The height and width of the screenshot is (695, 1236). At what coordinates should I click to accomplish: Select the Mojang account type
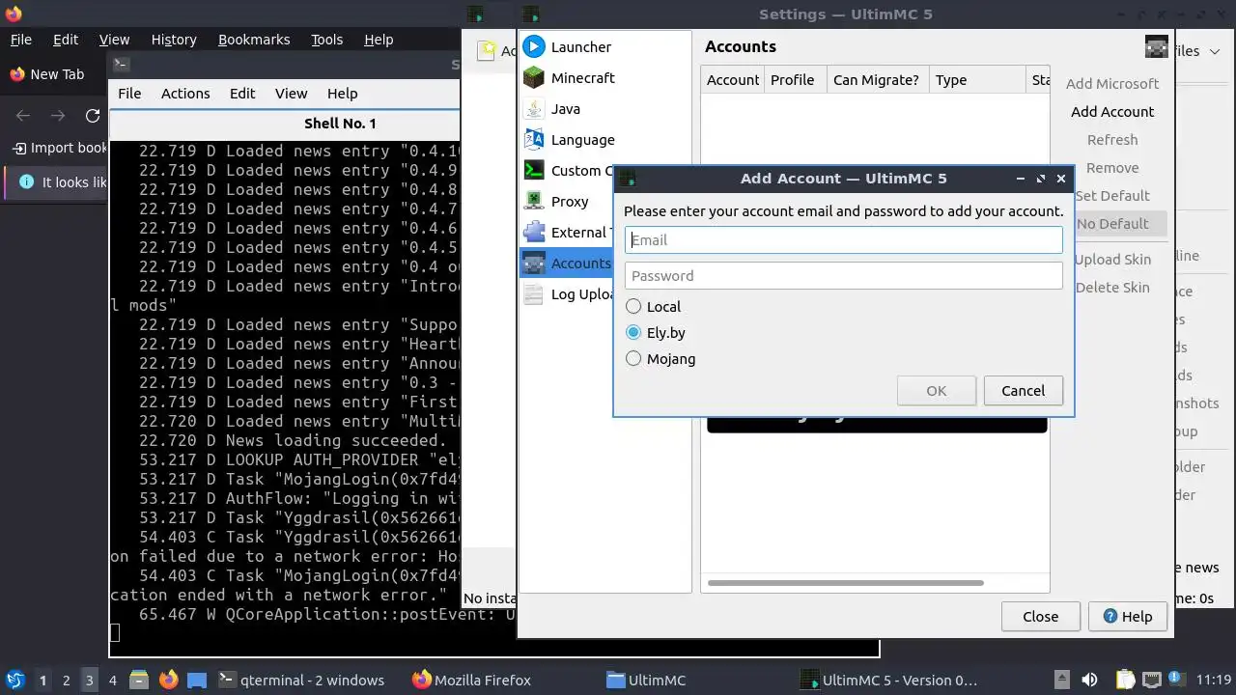point(660,358)
